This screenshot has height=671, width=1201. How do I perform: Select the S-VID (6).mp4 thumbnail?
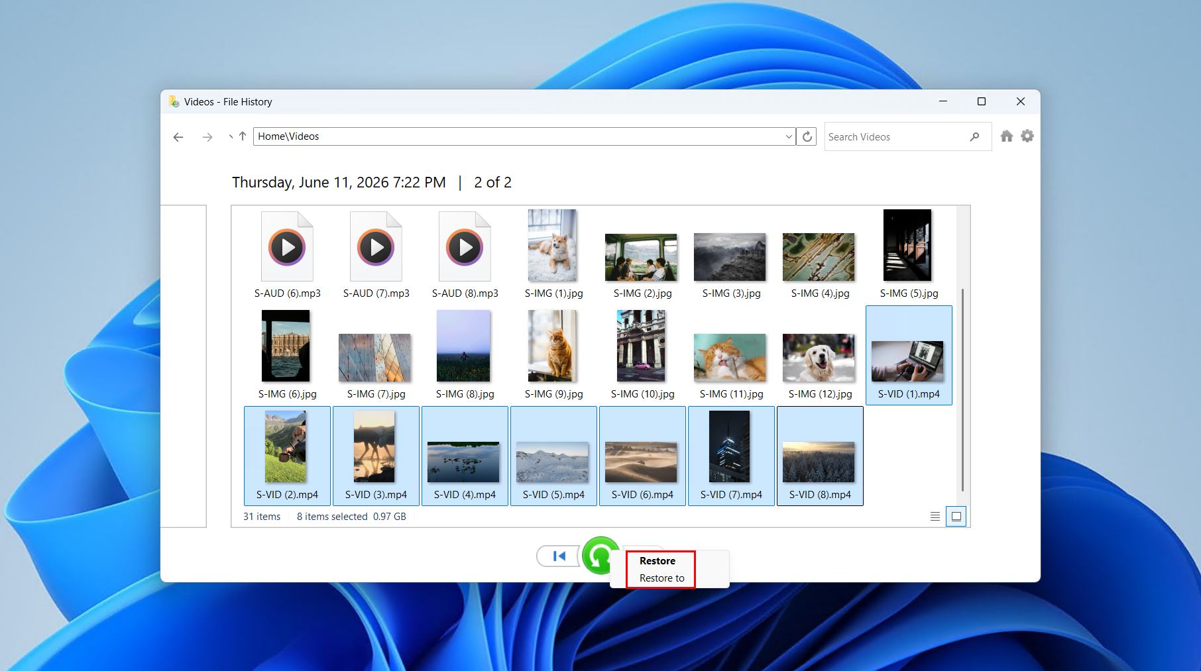(x=641, y=462)
